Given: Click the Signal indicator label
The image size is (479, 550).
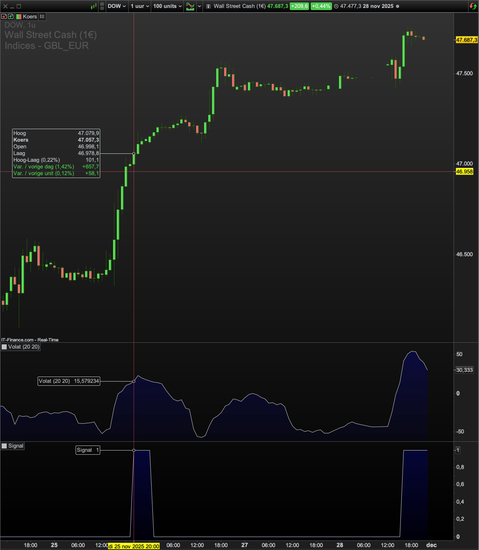Looking at the screenshot, I should coord(16,446).
